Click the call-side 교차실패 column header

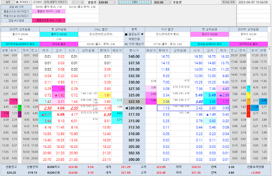click(x=88, y=50)
